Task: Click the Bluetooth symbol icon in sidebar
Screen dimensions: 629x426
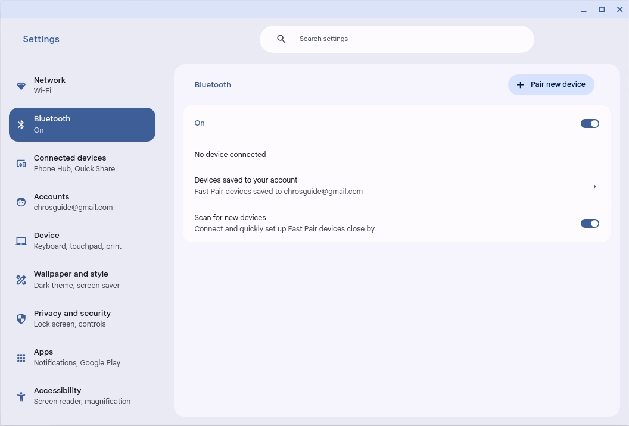Action: click(x=21, y=124)
